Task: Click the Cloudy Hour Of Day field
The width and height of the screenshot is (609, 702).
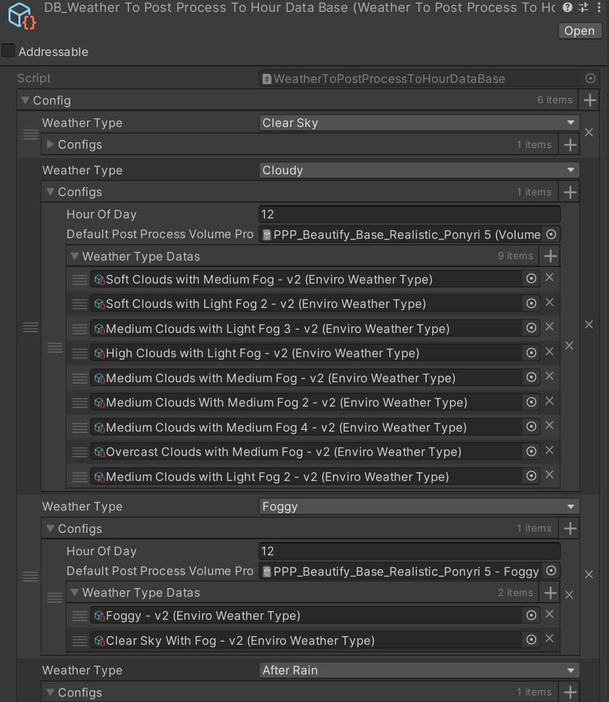Action: pos(410,214)
